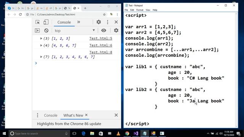Viewport: 244px width, 137px height.
Task: Go back in Chrome
Action: (9, 14)
